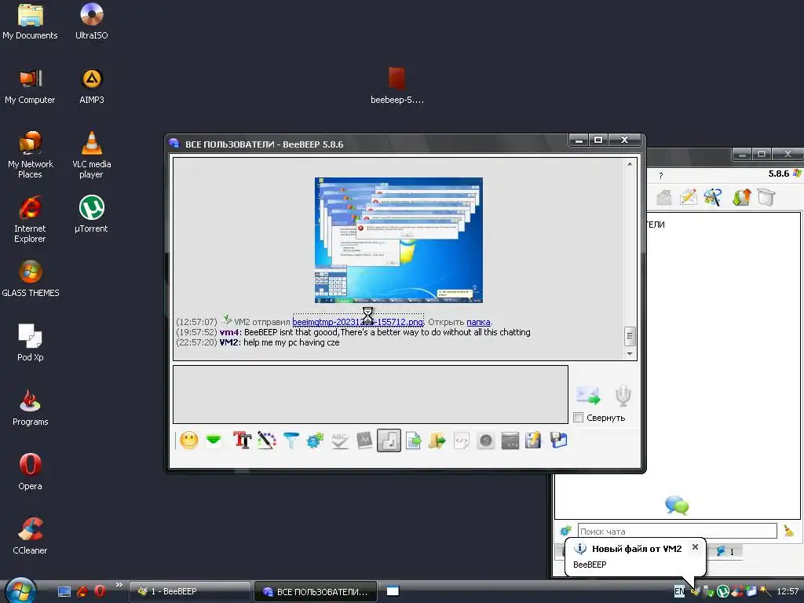
Task: Click the greyed round record icon
Action: (x=485, y=440)
